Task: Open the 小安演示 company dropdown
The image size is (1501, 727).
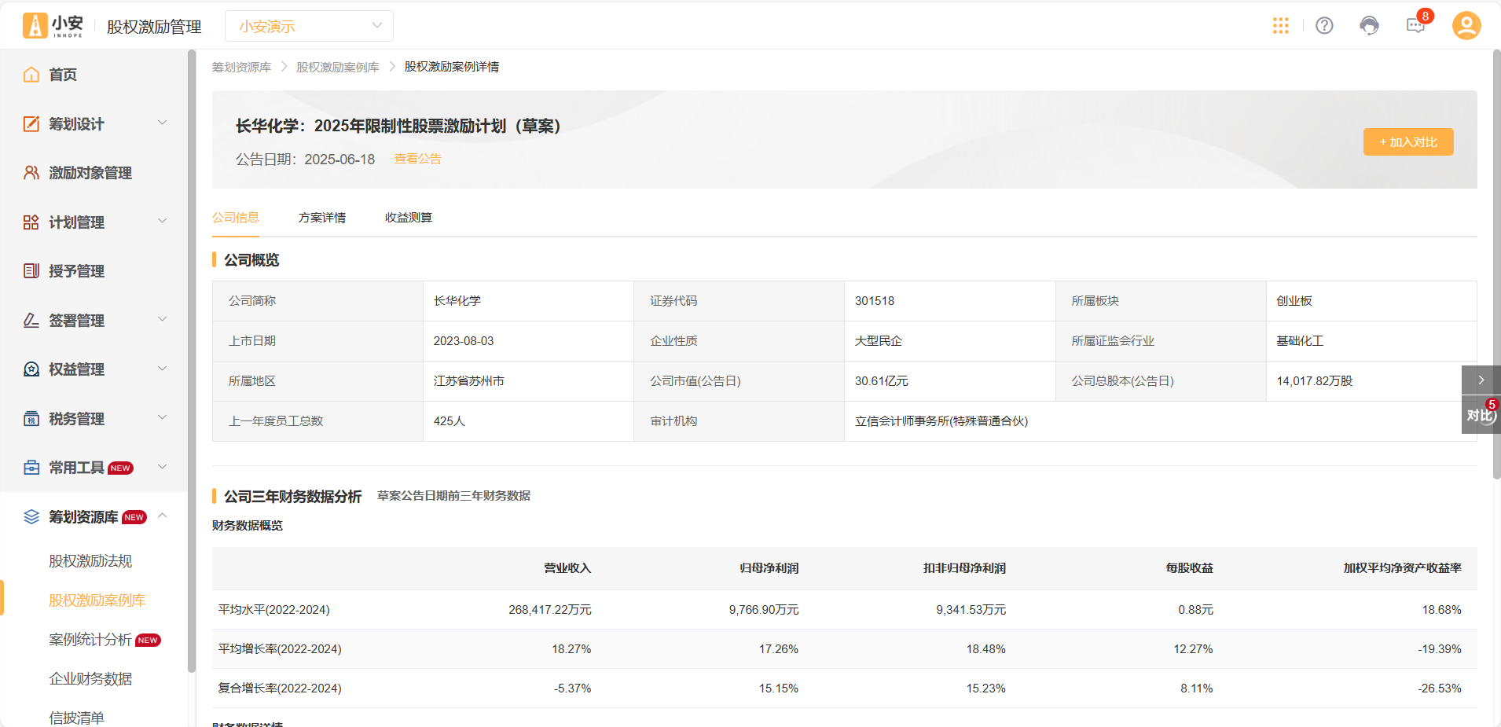Action: pyautogui.click(x=309, y=26)
